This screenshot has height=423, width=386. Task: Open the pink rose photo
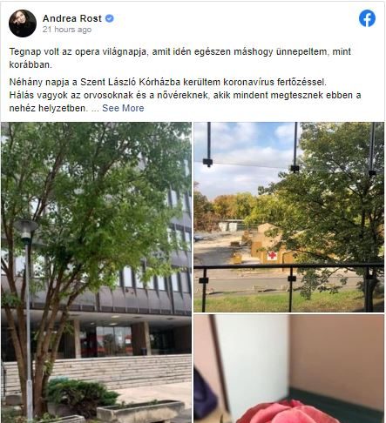(x=289, y=368)
